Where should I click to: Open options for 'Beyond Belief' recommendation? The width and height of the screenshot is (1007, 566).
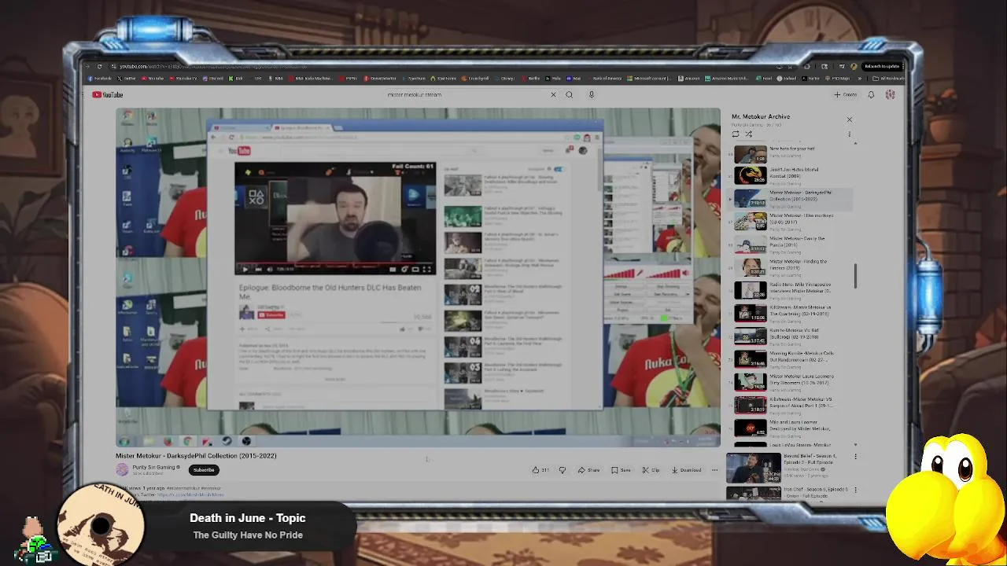856,457
